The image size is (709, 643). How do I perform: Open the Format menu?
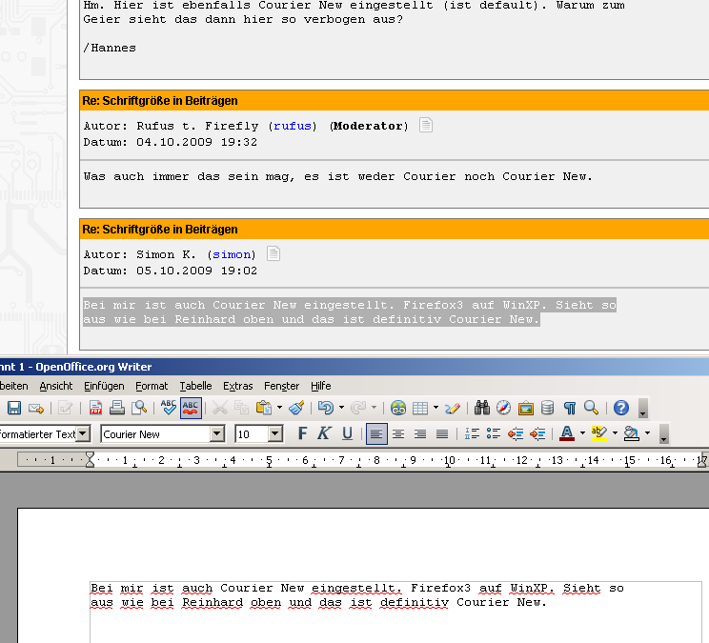pos(152,386)
